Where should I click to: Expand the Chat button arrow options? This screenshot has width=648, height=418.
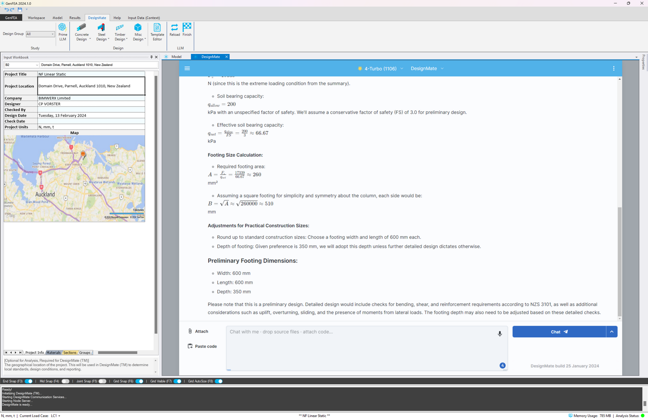coord(612,332)
